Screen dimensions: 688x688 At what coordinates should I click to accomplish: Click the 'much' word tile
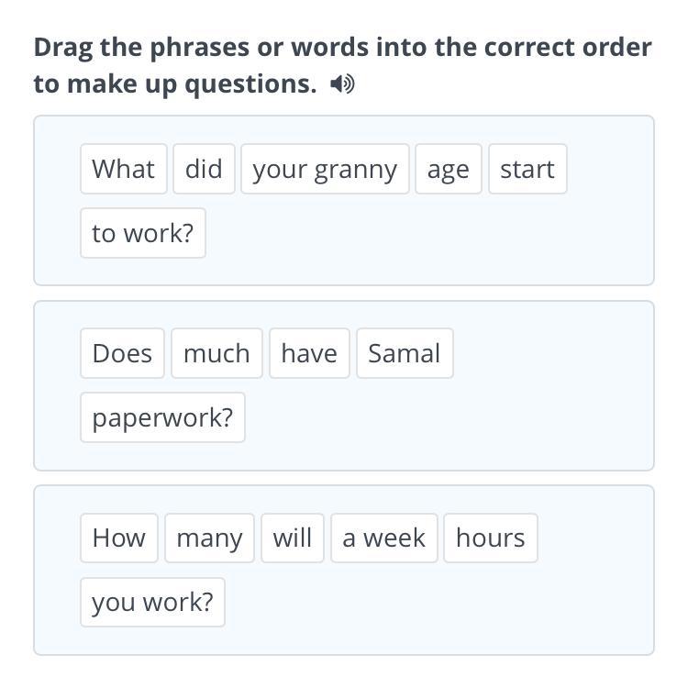[x=216, y=353]
